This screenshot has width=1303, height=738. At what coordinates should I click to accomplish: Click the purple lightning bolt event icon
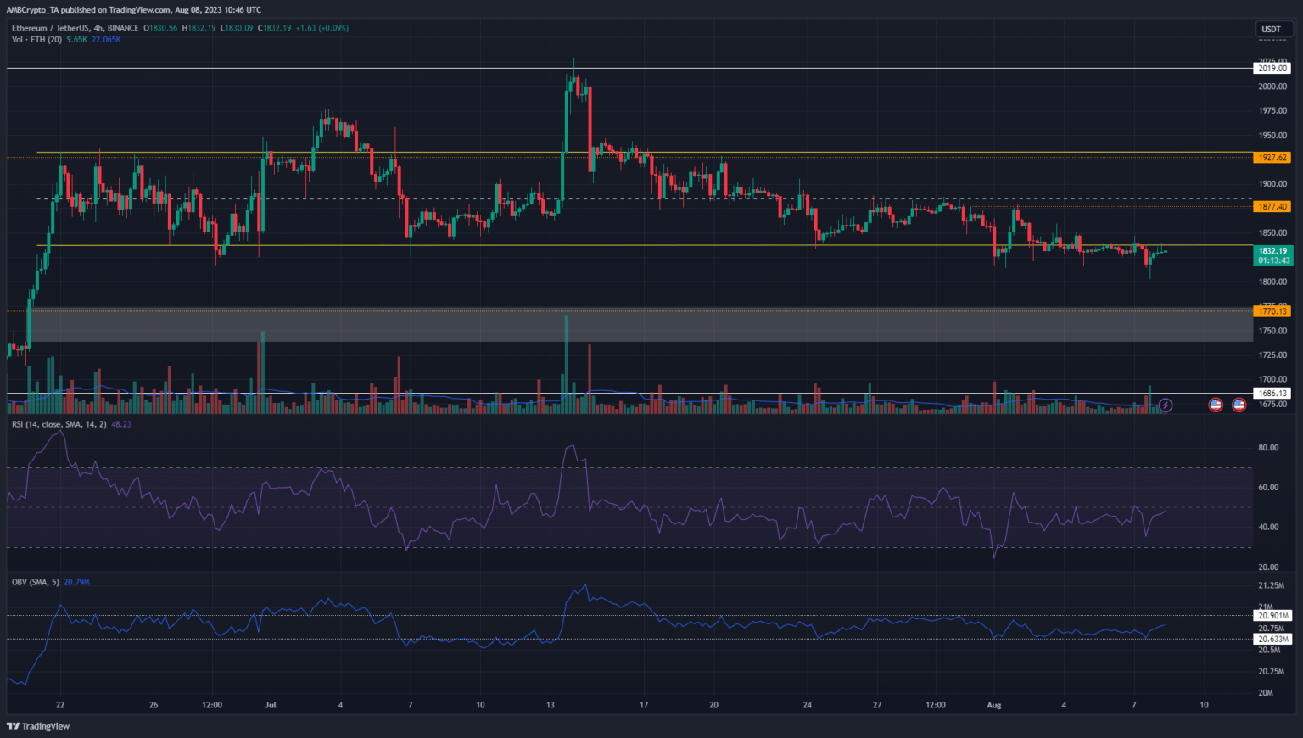click(x=1166, y=405)
